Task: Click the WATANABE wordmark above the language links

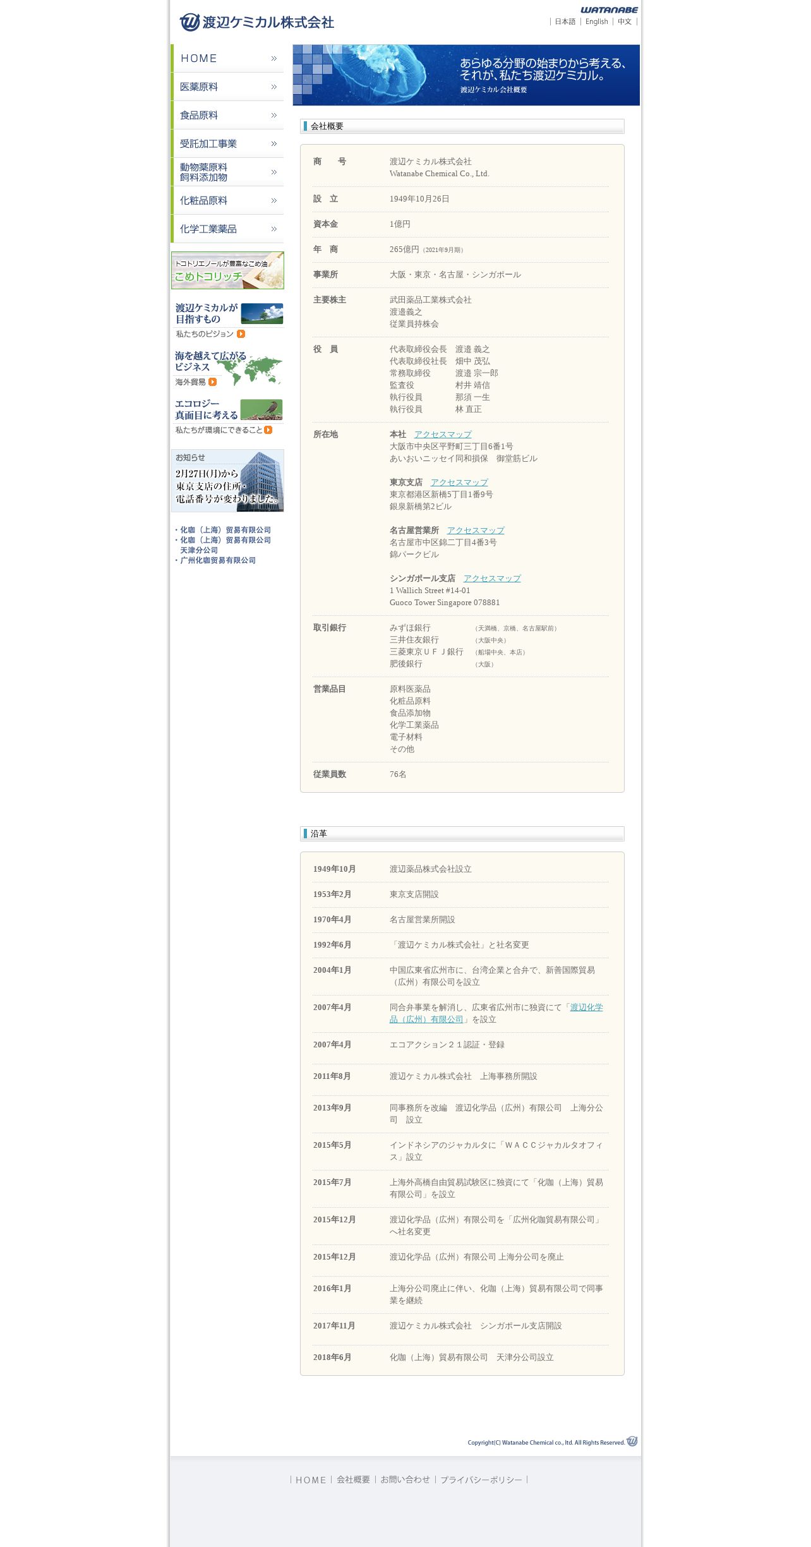Action: (609, 10)
